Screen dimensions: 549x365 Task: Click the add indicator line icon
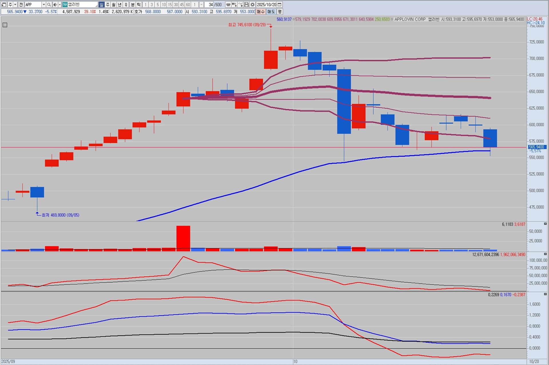[240, 5]
